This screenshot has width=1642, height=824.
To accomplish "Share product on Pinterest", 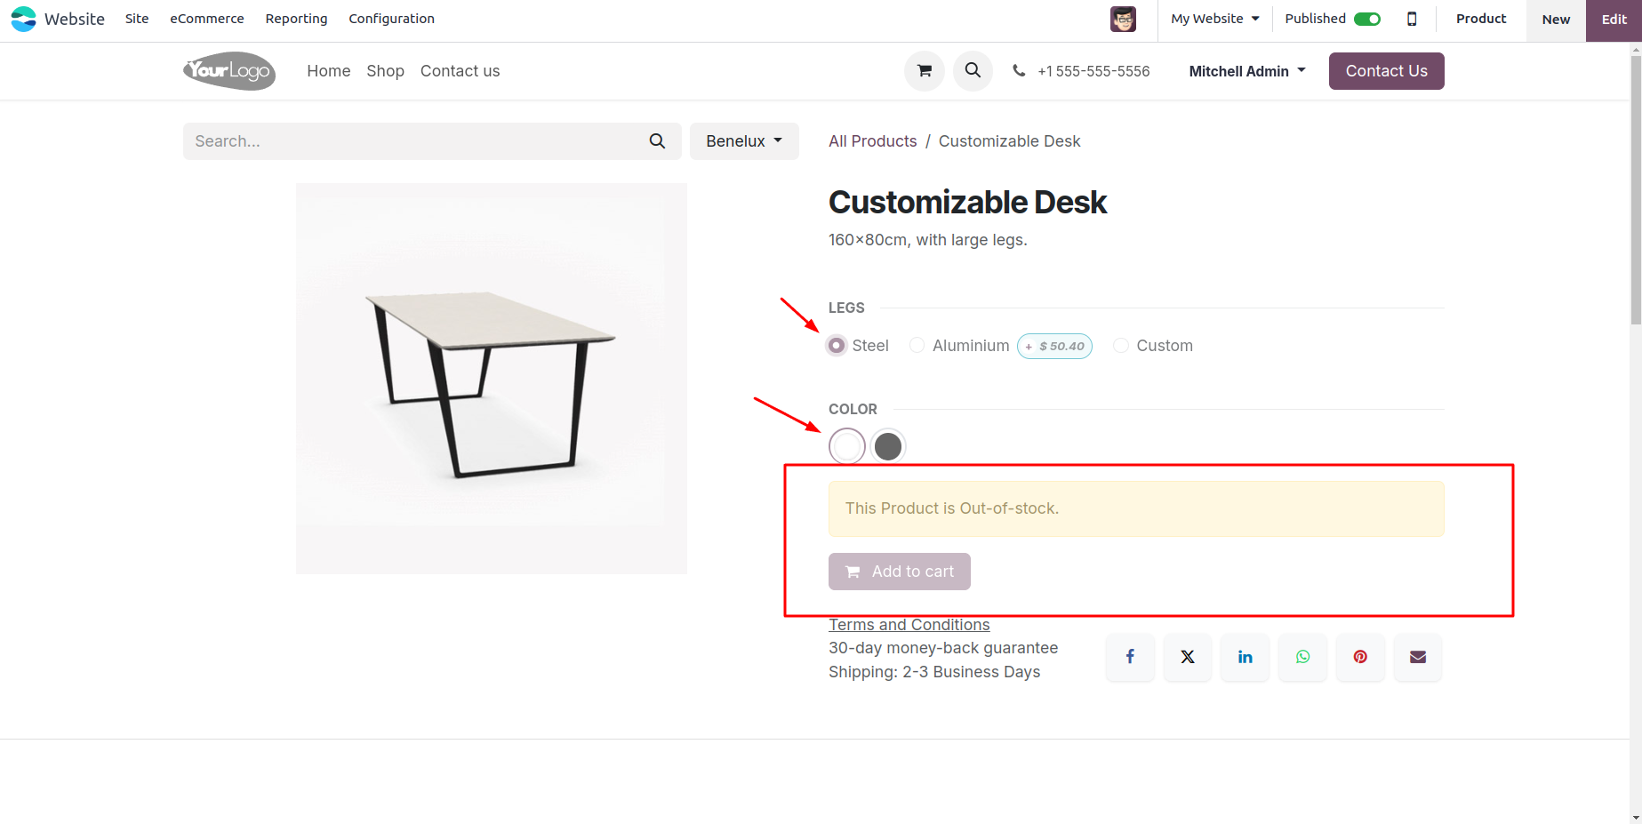I will 1360,657.
